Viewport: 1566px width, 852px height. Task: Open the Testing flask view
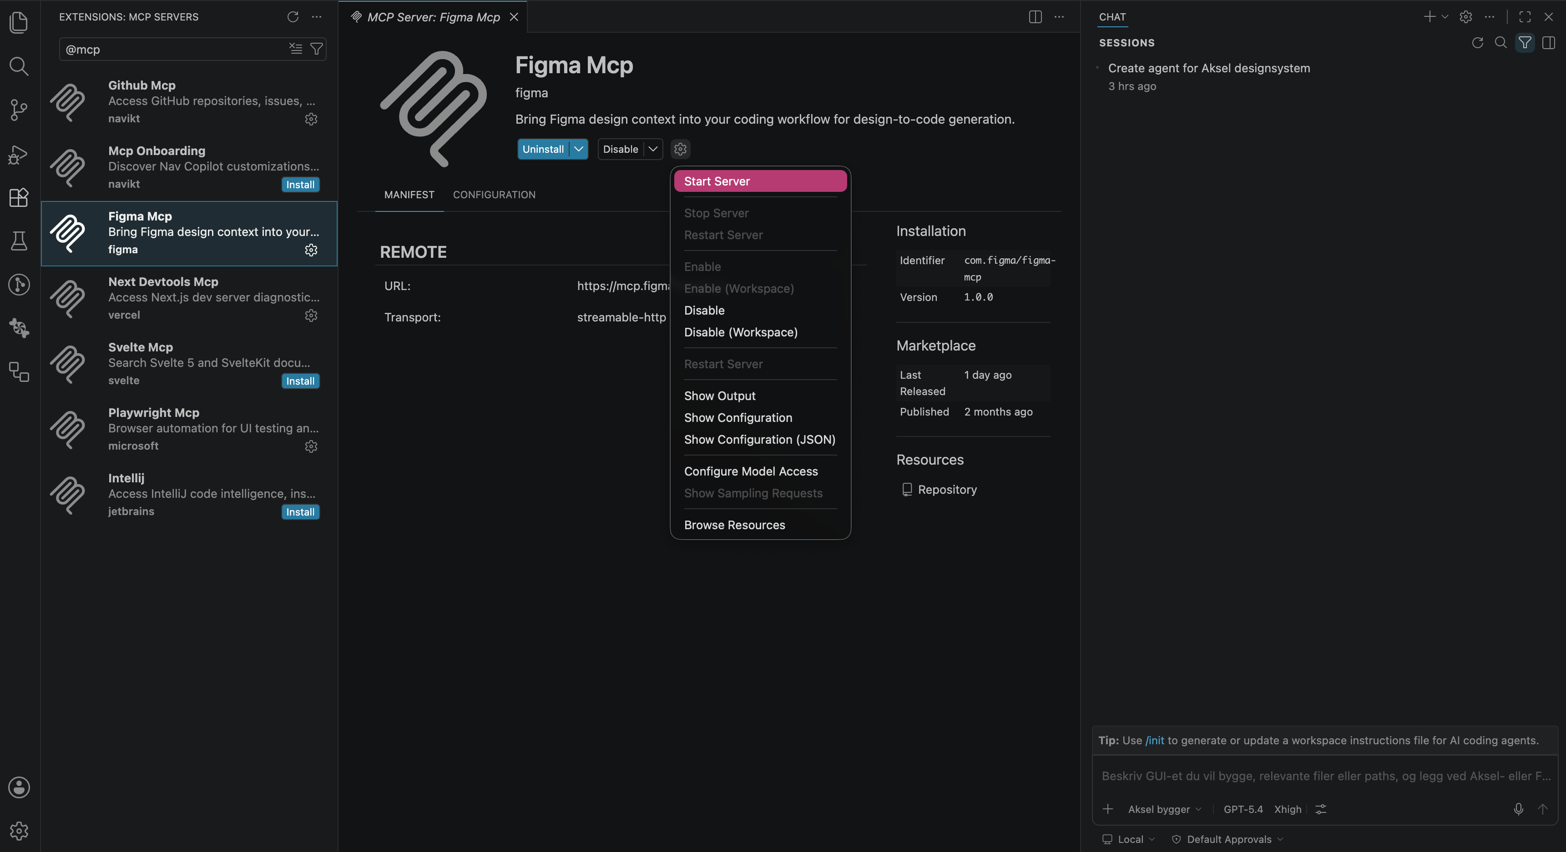pyautogui.click(x=20, y=241)
